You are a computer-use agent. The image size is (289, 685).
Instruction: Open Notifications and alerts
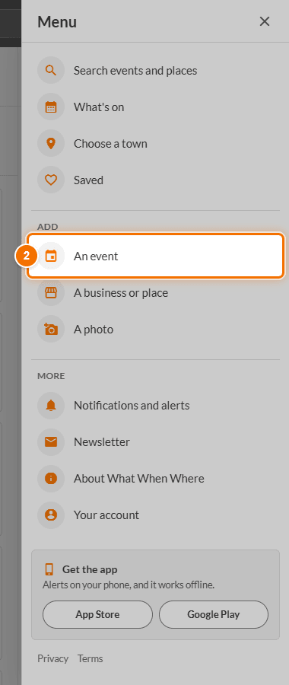(155, 406)
